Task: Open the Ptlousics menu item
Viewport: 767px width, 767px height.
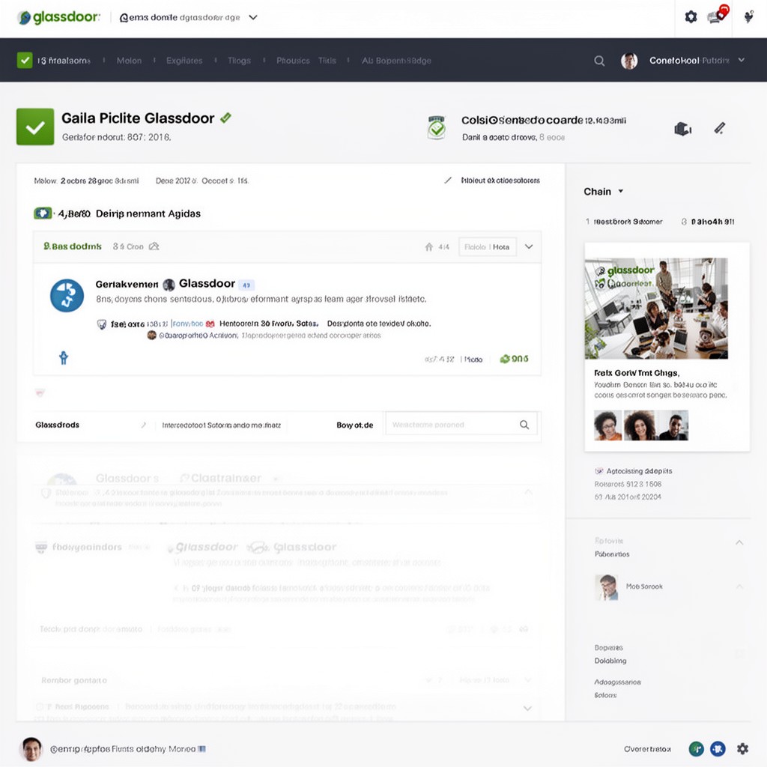Action: [293, 61]
